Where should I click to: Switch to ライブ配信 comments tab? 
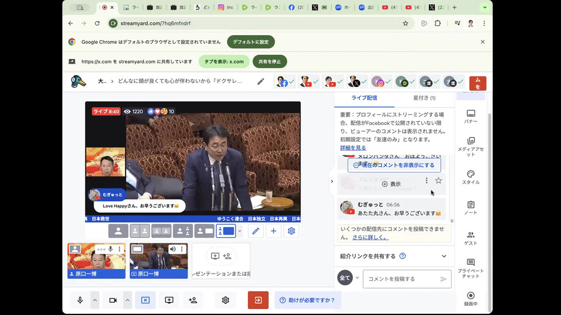coord(364,98)
